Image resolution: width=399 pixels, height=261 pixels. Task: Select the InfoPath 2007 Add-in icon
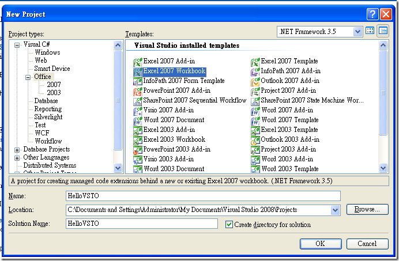coord(255,72)
